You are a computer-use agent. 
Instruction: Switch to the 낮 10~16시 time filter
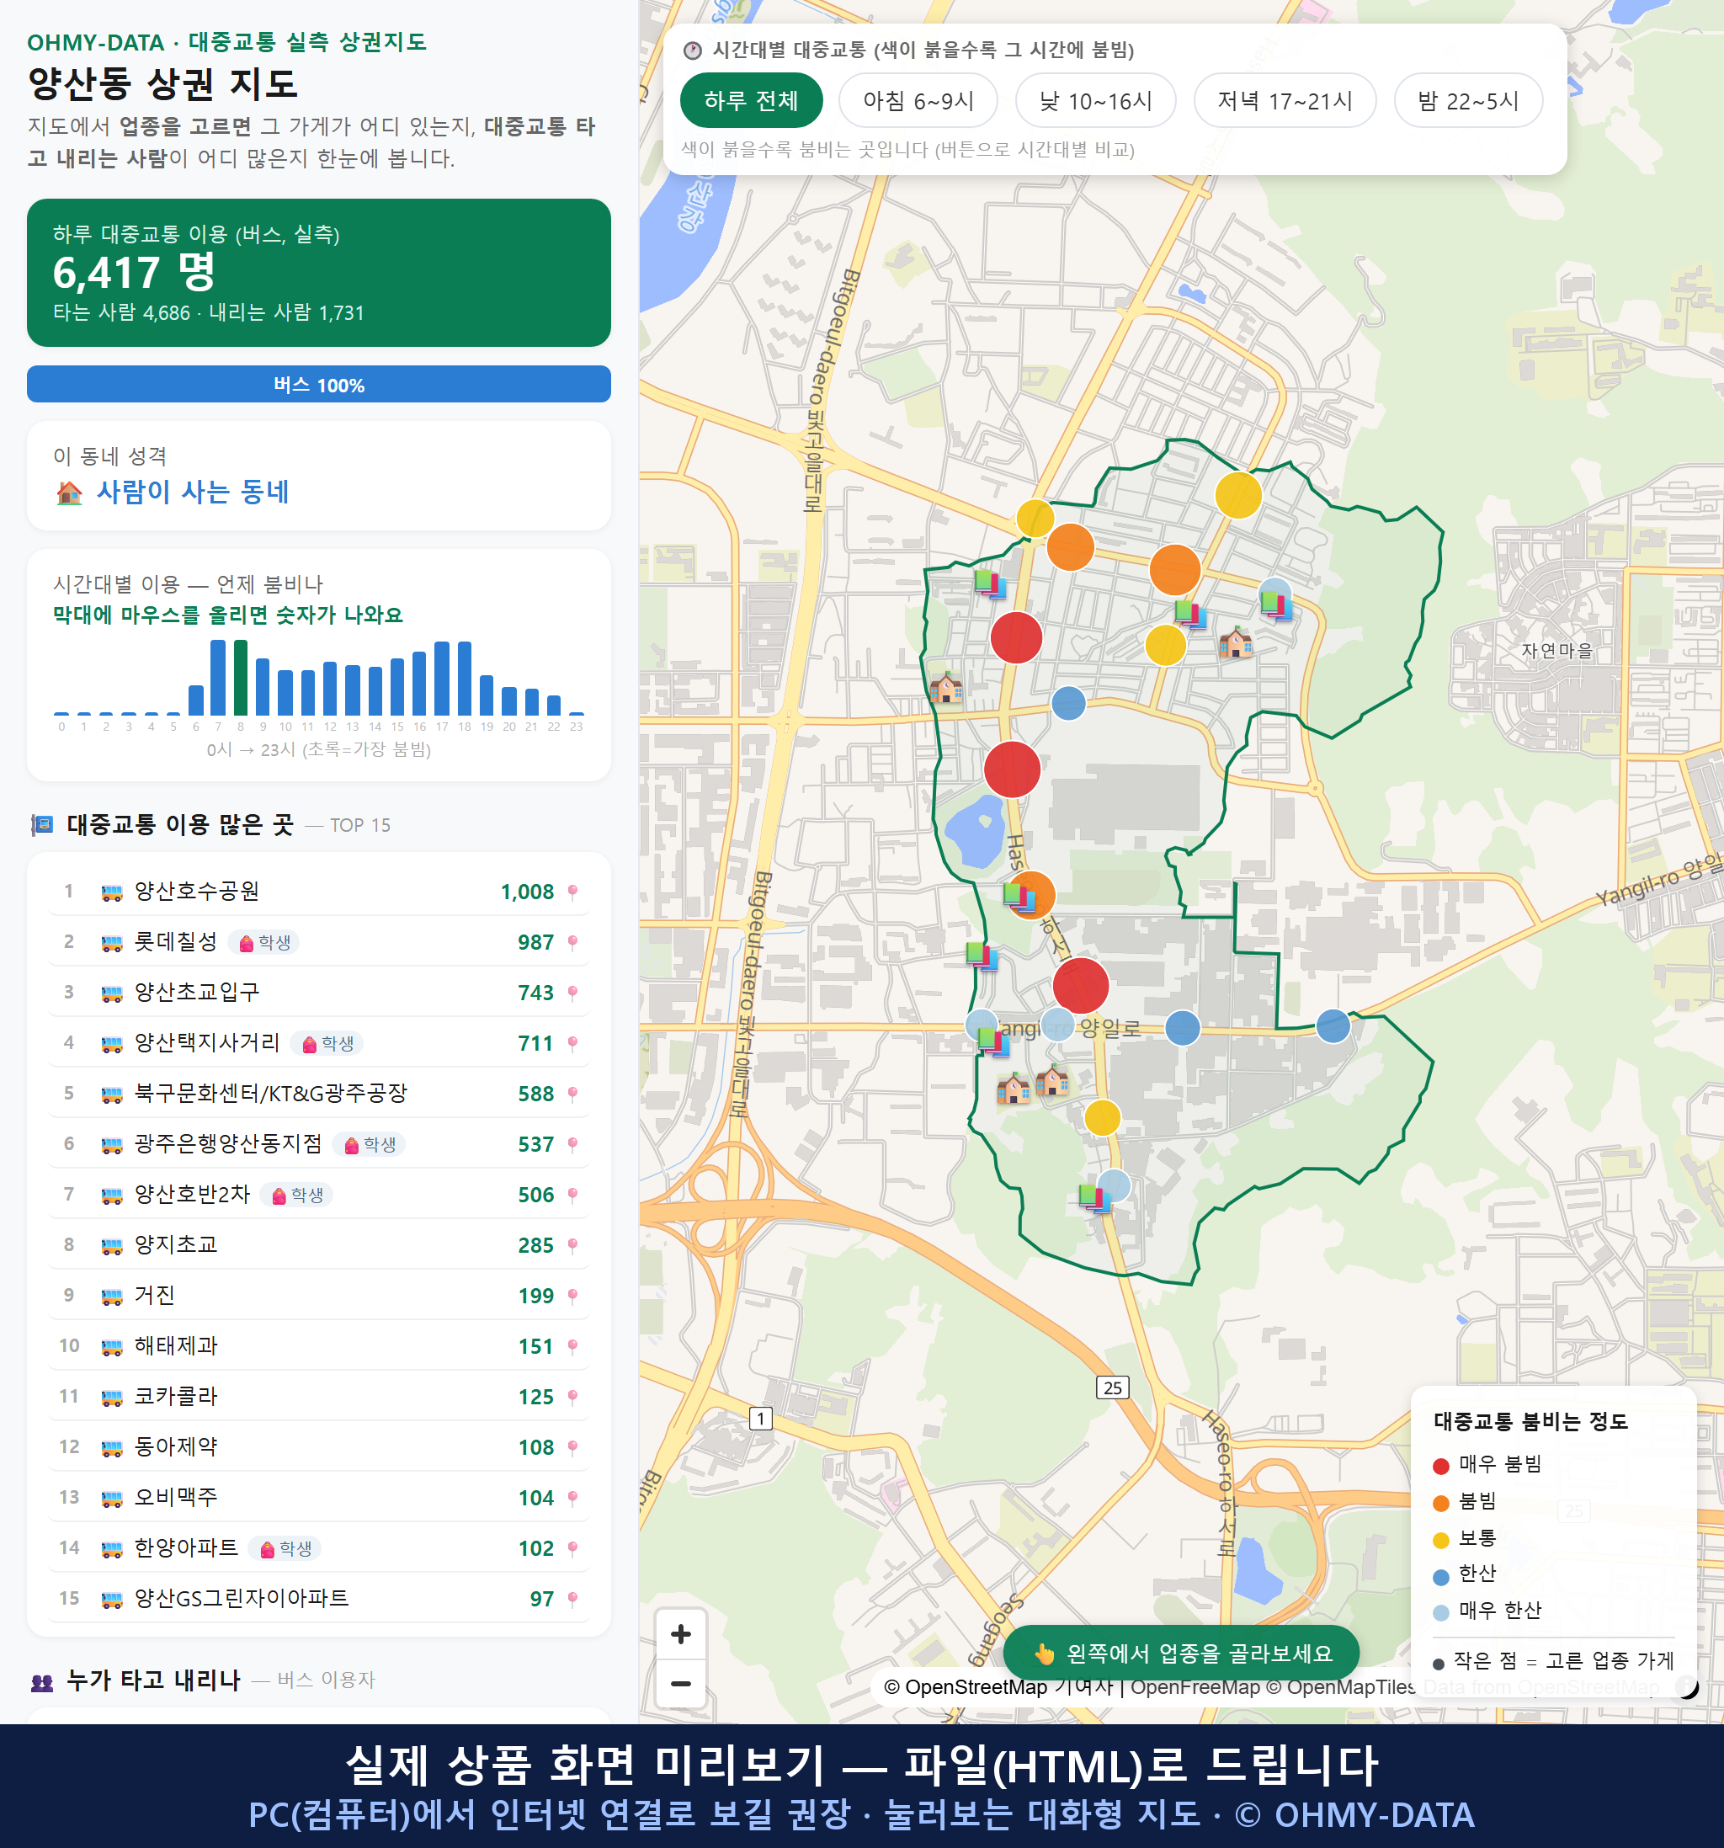(1095, 100)
